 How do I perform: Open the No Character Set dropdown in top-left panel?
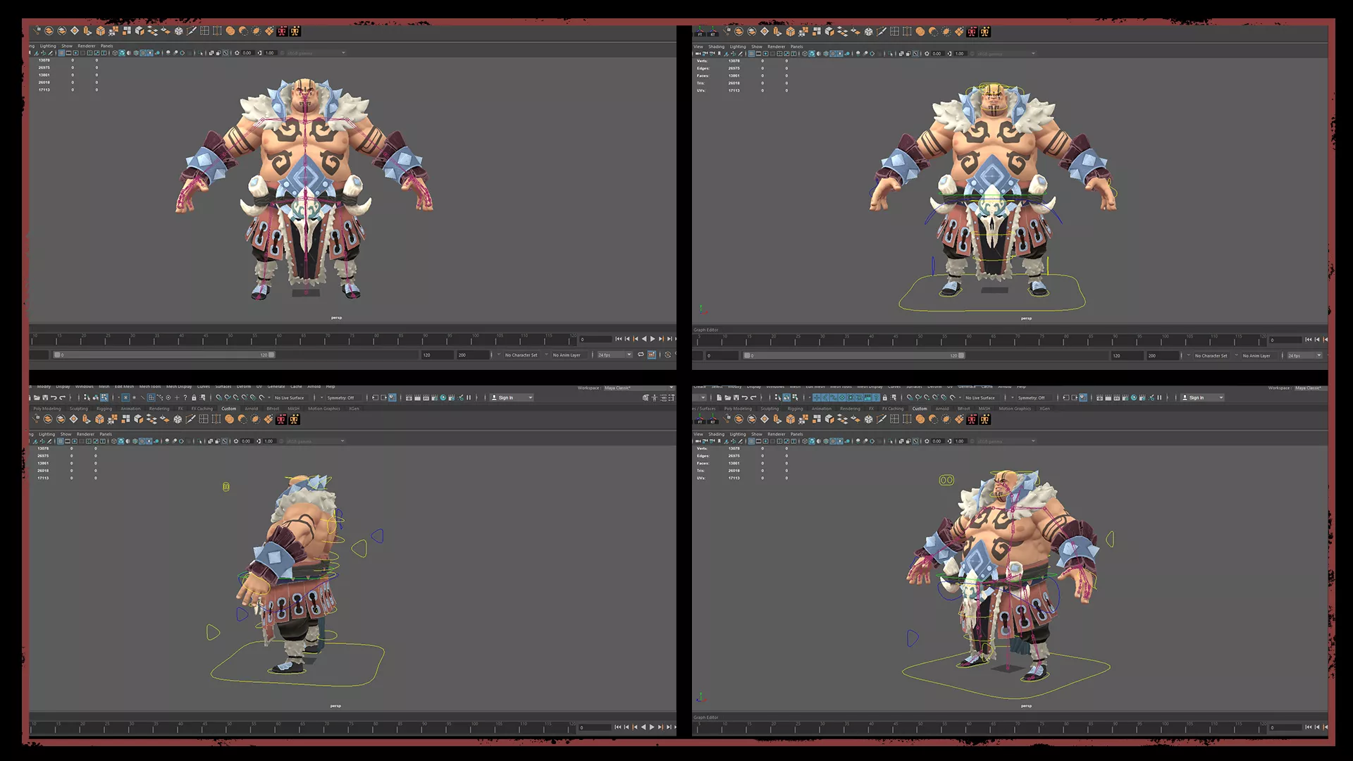pyautogui.click(x=522, y=355)
